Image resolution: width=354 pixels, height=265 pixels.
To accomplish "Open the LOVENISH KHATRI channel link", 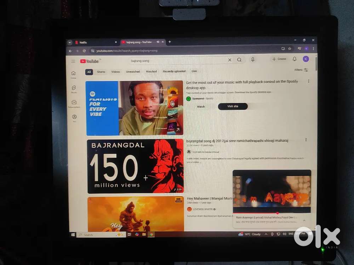I will pyautogui.click(x=204, y=209).
